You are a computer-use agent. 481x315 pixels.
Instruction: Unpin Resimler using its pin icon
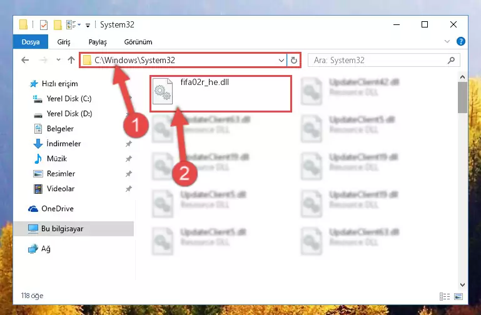(x=128, y=174)
